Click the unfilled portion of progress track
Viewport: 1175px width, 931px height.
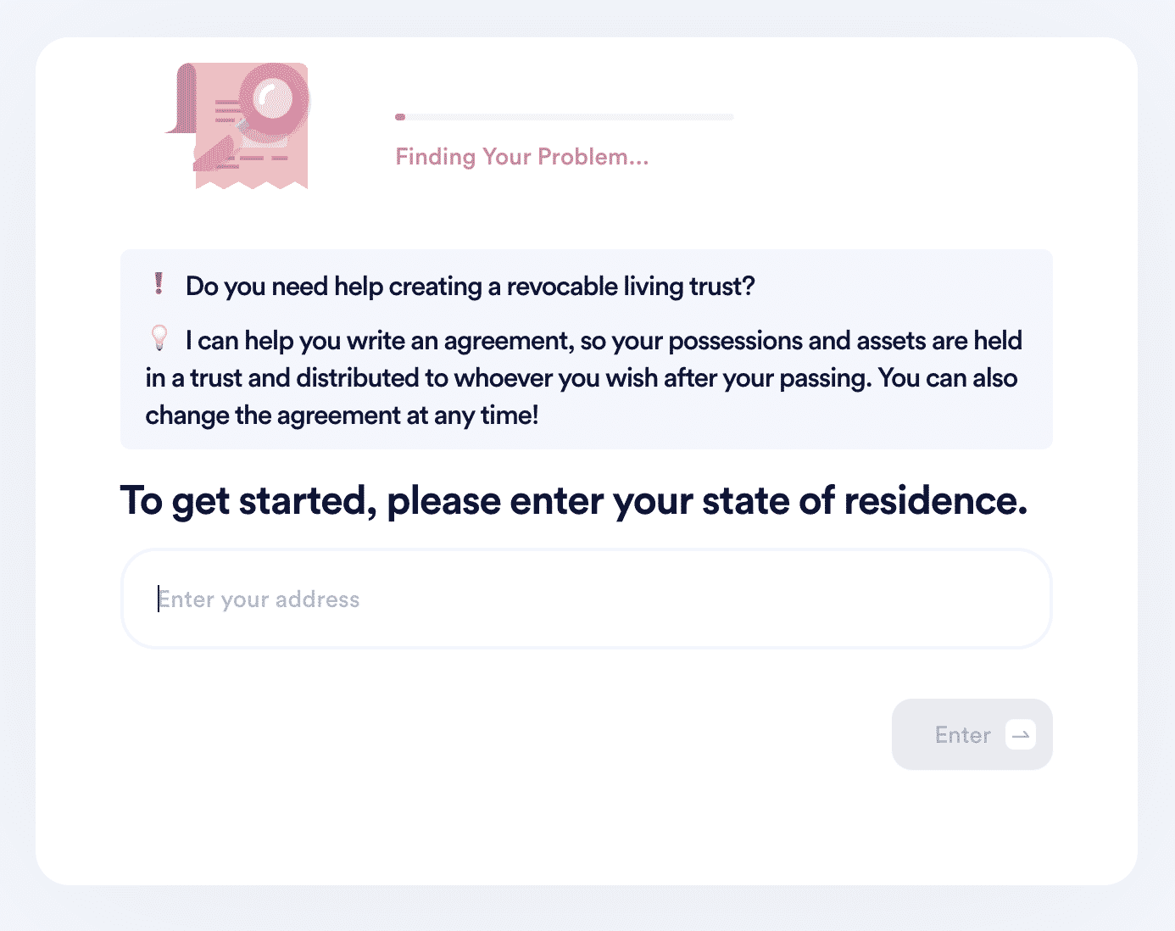pyautogui.click(x=570, y=117)
